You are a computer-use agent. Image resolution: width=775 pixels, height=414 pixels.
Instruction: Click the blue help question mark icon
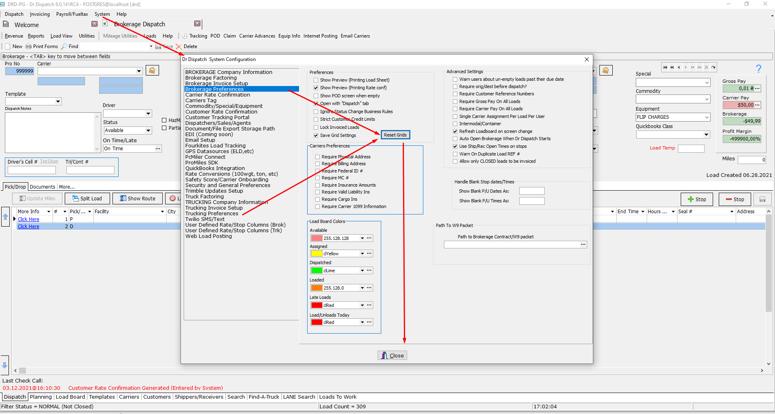(x=758, y=69)
